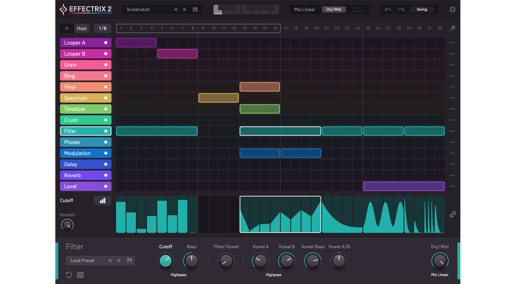Image resolution: width=516 pixels, height=284 pixels.
Task: Adjust the Vowel Reso knob
Action: pyautogui.click(x=312, y=261)
